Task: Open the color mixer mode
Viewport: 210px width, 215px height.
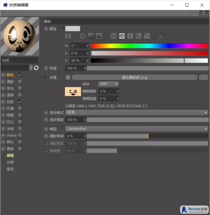Action: pyautogui.click(x=139, y=36)
